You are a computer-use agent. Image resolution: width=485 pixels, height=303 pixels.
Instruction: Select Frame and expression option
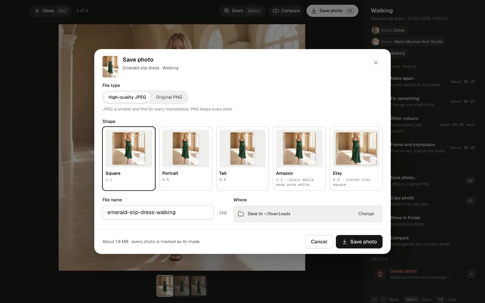[433, 148]
